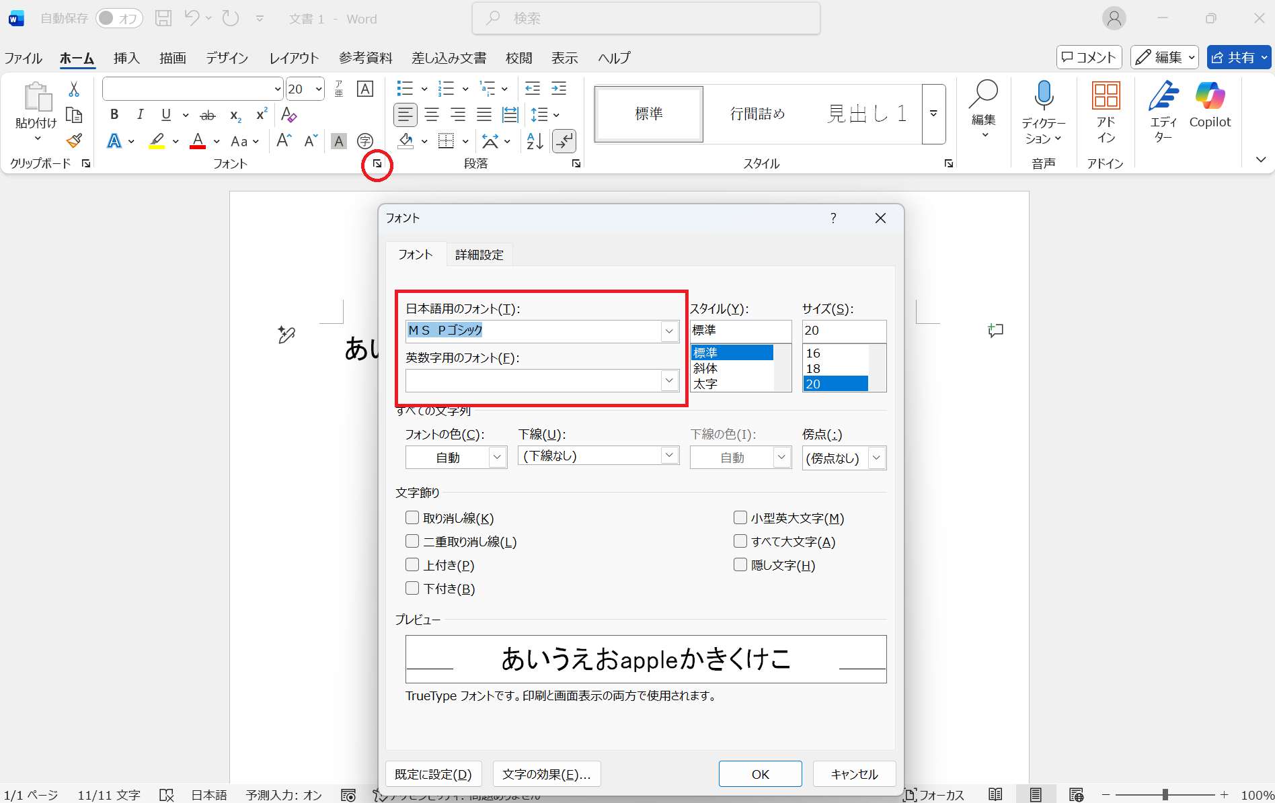This screenshot has height=803, width=1275.
Task: Click the Sort icon in the paragraph group
Action: [535, 141]
